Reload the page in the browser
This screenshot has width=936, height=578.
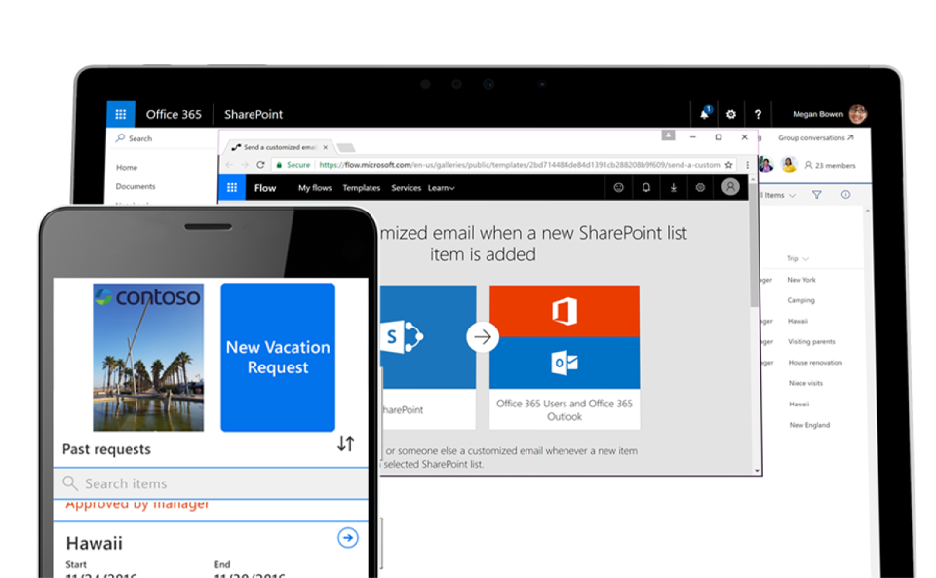coord(260,165)
